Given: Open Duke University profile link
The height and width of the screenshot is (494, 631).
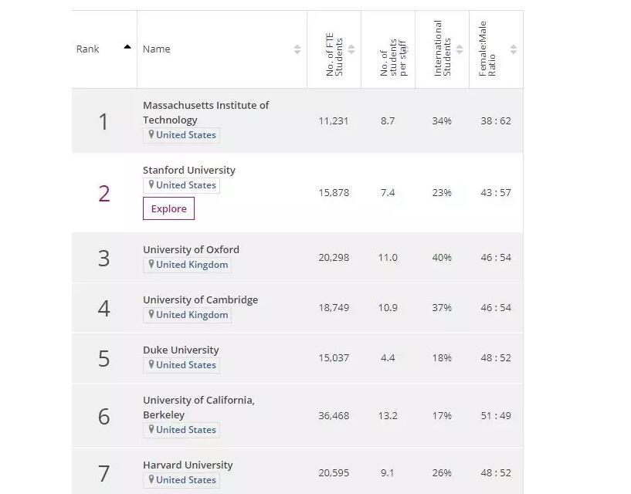Looking at the screenshot, I should [181, 350].
